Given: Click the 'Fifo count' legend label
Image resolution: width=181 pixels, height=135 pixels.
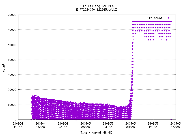Looking at the screenshot, I should [154, 18].
